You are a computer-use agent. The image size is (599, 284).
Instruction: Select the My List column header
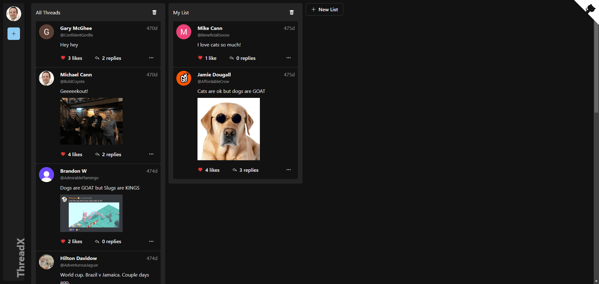(x=181, y=13)
